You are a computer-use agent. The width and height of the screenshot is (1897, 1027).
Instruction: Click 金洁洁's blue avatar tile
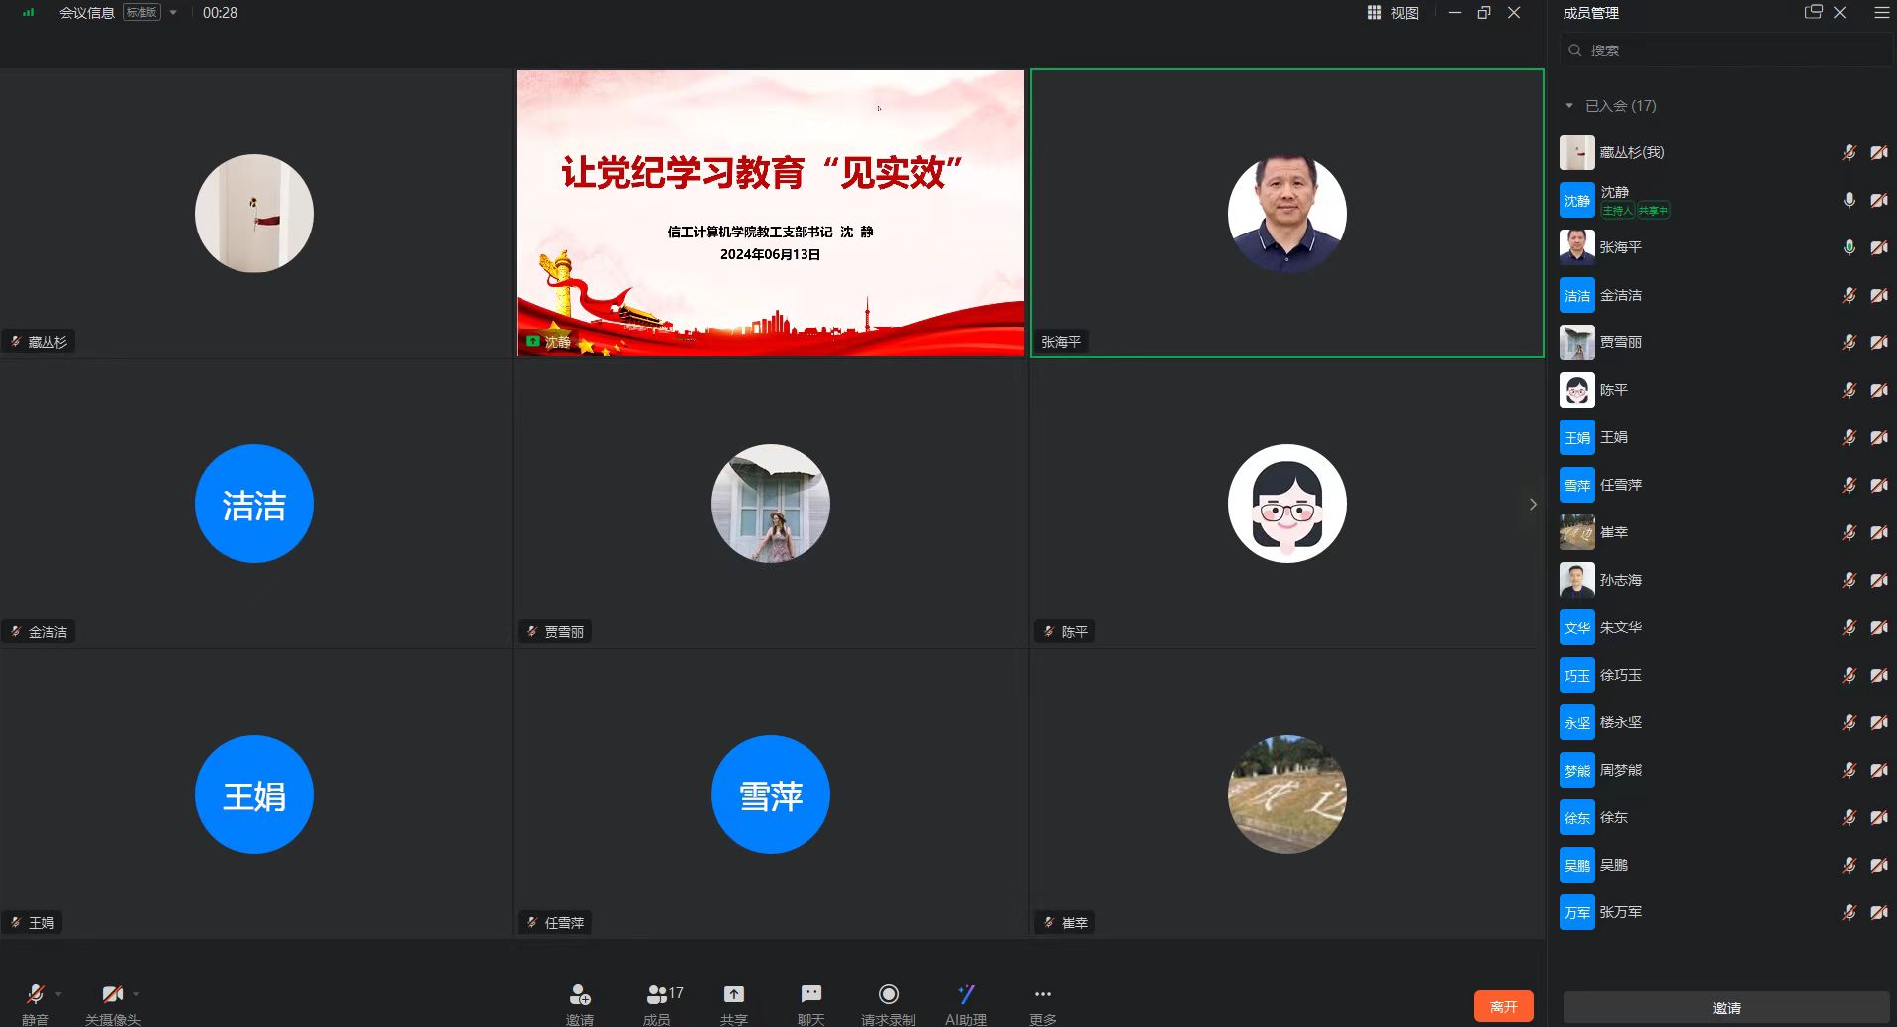click(x=254, y=504)
